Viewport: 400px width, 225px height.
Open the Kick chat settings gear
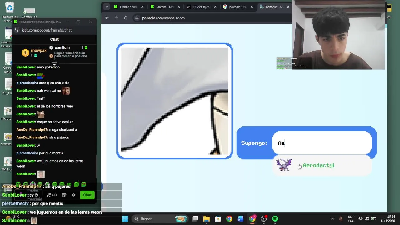pyautogui.click(x=73, y=195)
